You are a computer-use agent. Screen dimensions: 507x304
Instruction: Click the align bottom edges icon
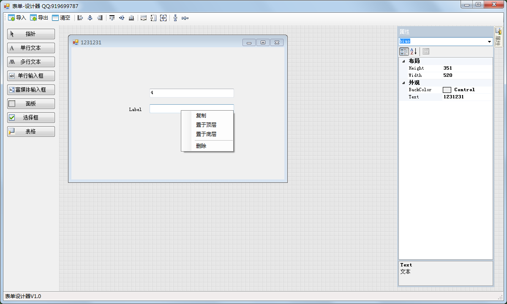coord(131,18)
